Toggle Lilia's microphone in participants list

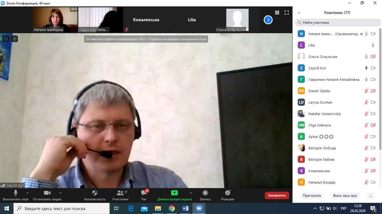373,45
